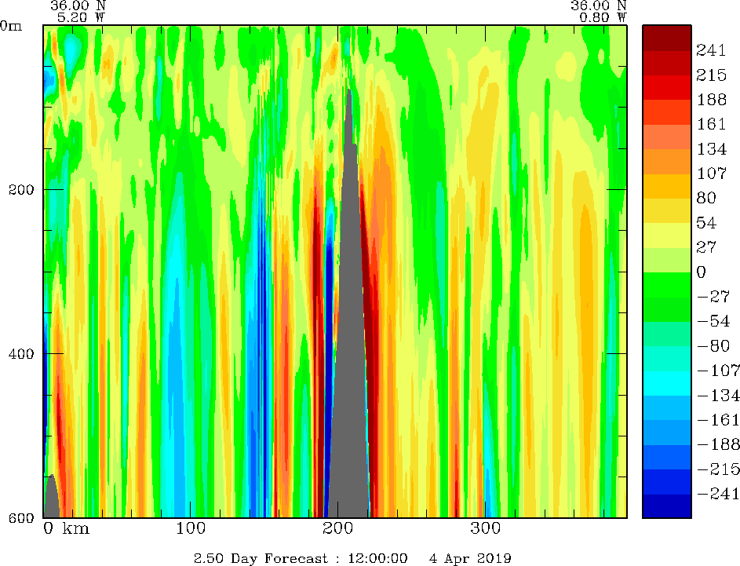Click the -134 colorbar value label
This screenshot has height=566, width=740.
click(718, 395)
